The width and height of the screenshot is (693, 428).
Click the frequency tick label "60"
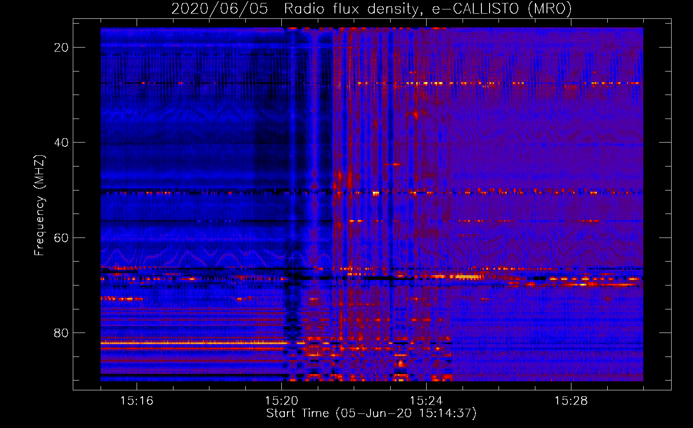[x=62, y=238]
